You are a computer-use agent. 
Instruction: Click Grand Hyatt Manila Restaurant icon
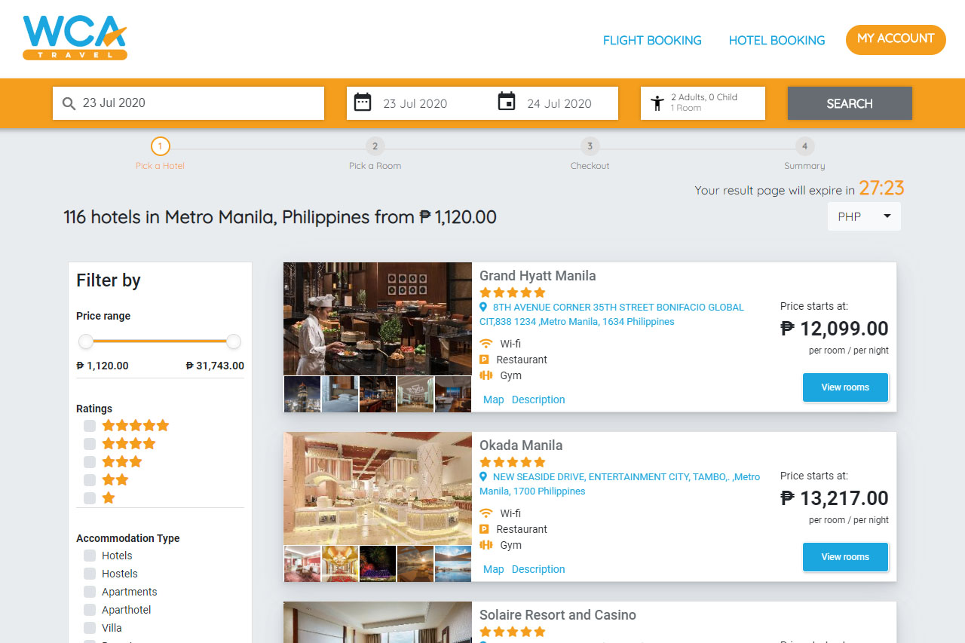coord(485,360)
